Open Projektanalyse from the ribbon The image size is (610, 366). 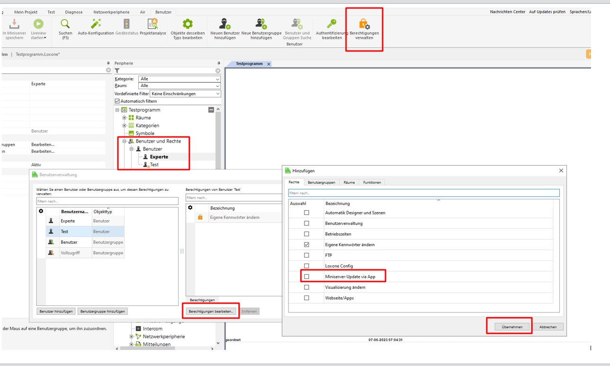[152, 24]
